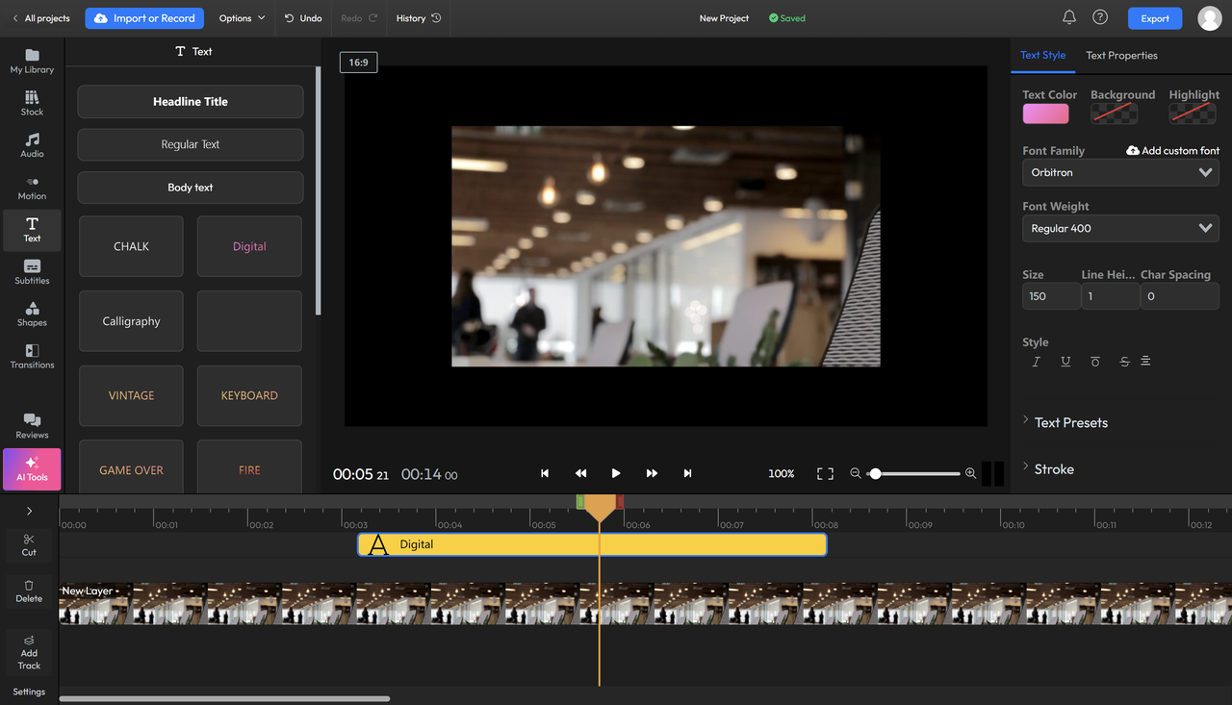Image resolution: width=1232 pixels, height=705 pixels.
Task: Fast forward the playback
Action: tap(652, 473)
